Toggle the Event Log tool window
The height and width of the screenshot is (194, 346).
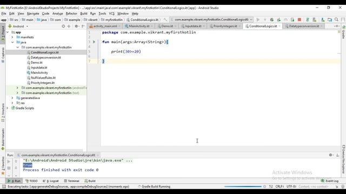(329, 181)
